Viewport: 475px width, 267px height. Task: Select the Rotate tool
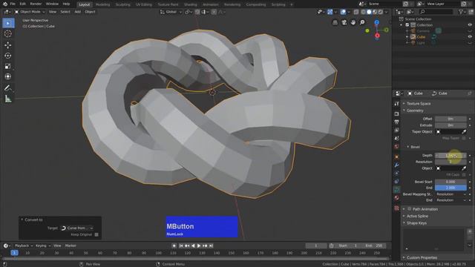8,56
